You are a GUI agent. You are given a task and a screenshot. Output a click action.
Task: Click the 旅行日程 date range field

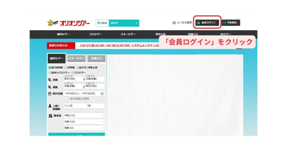point(84,93)
